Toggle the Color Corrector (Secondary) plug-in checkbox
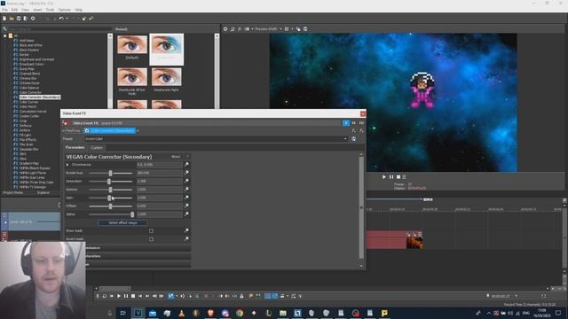This screenshot has width=568, height=319. point(87,130)
